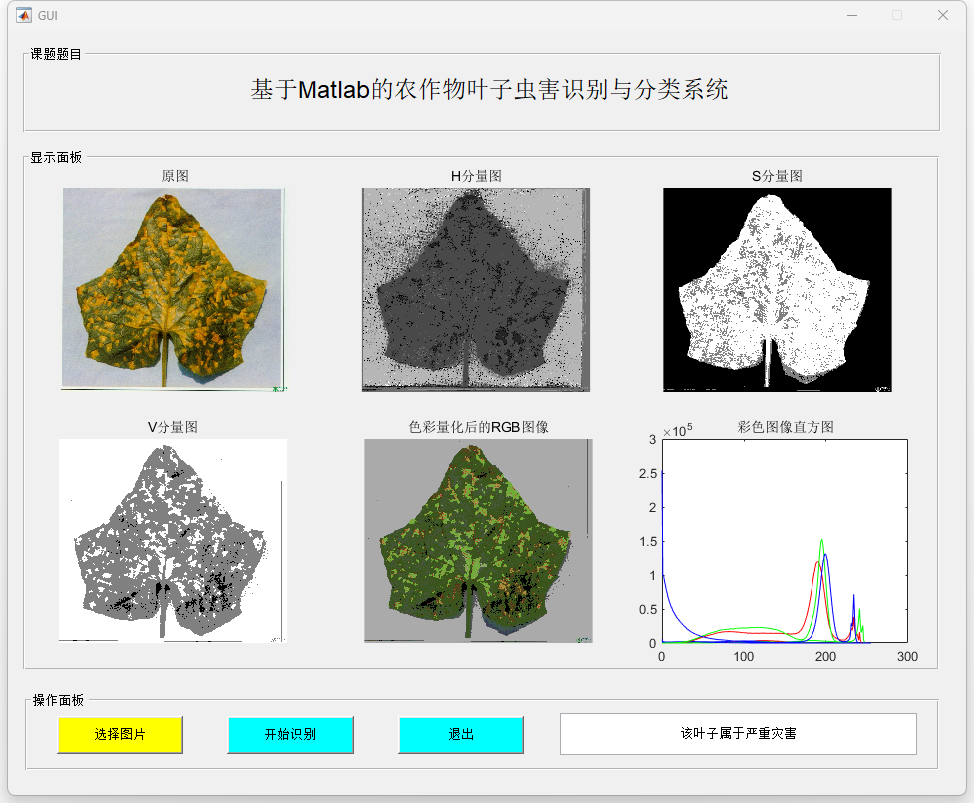
Task: Click the H分量图 grayscale leaf image
Action: coord(476,289)
